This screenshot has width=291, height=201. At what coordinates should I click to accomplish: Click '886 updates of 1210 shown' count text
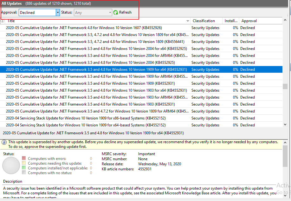pyautogui.click(x=58, y=3)
